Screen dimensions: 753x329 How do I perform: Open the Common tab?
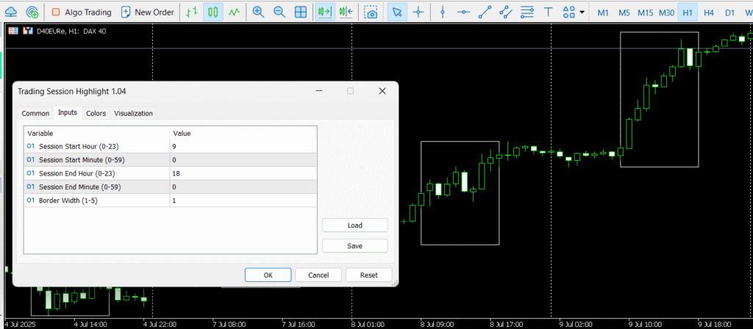coord(35,113)
